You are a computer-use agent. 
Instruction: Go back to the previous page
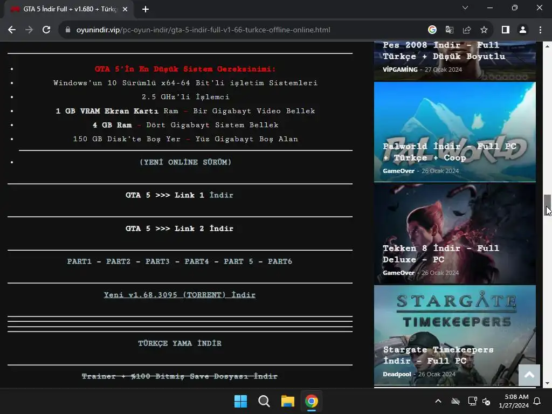click(x=12, y=30)
